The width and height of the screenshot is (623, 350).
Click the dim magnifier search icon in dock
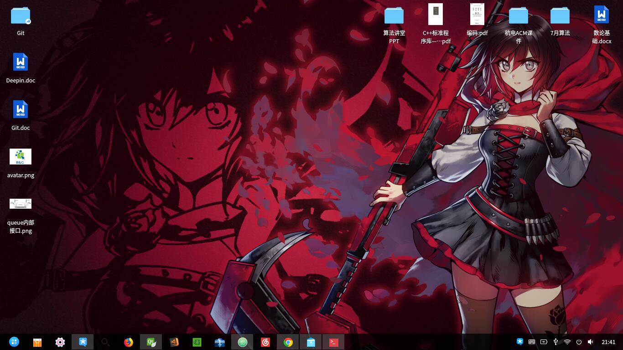105,342
